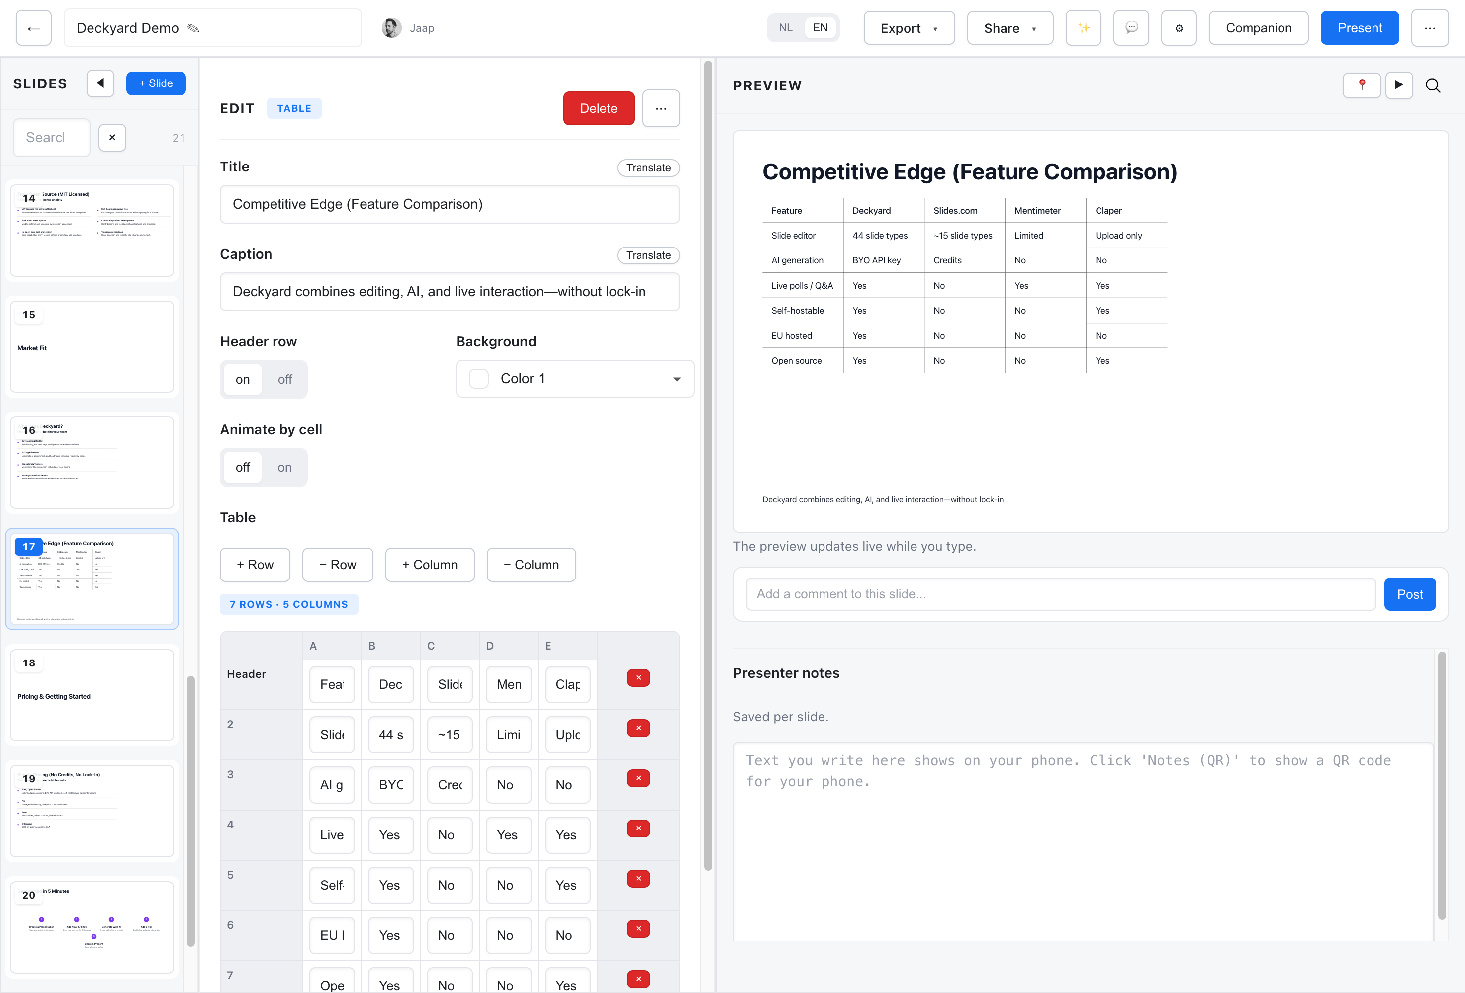
Task: Select slide 17 Feature Comparison thumbnail
Action: [x=92, y=579]
